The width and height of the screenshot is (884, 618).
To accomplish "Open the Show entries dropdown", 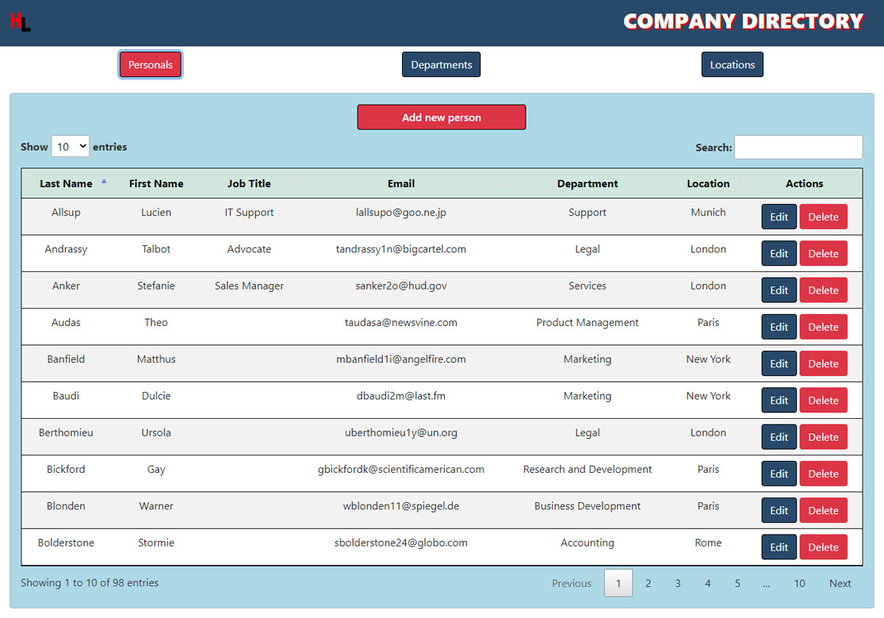I will 70,147.
